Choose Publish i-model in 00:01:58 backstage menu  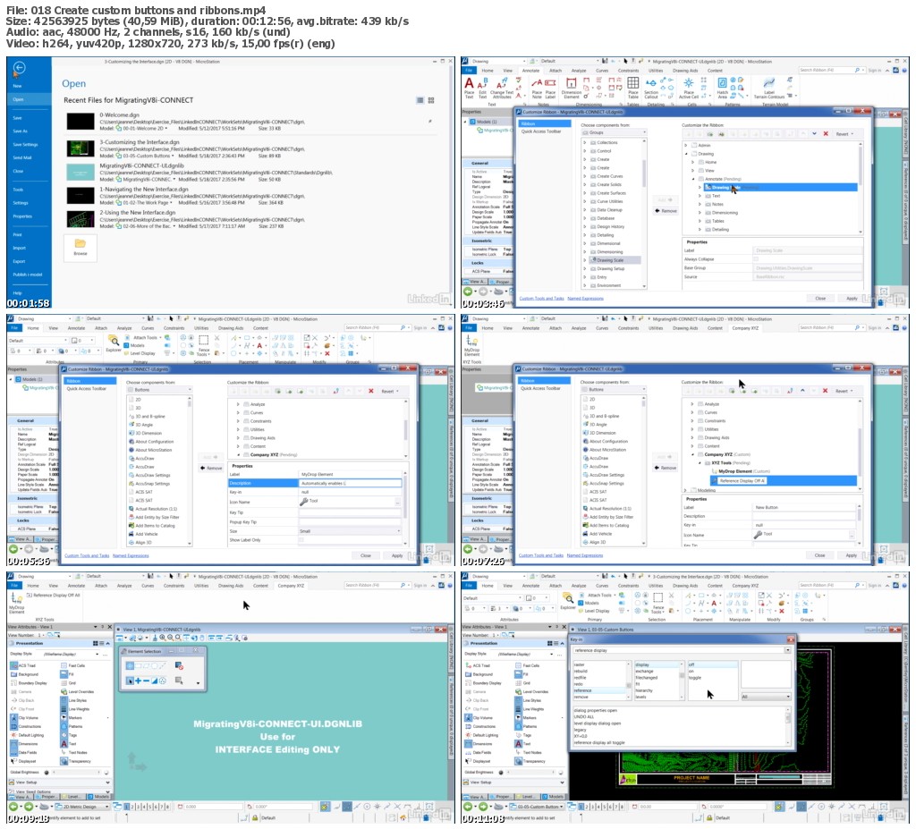click(28, 274)
